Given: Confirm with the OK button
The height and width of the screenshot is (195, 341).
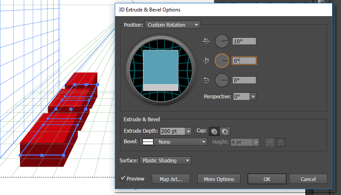Looking at the screenshot, I should click(x=267, y=179).
